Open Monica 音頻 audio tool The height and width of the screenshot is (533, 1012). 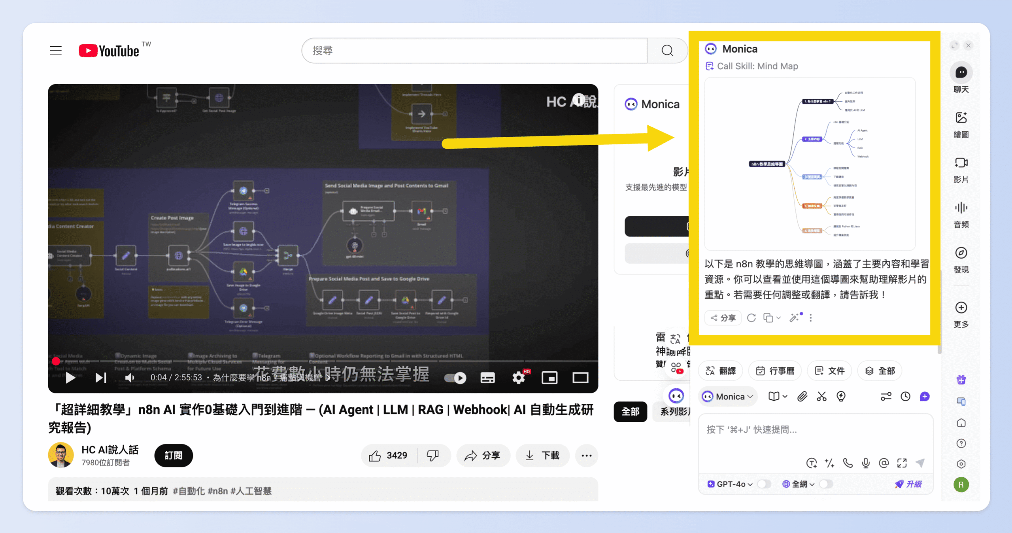pos(961,215)
